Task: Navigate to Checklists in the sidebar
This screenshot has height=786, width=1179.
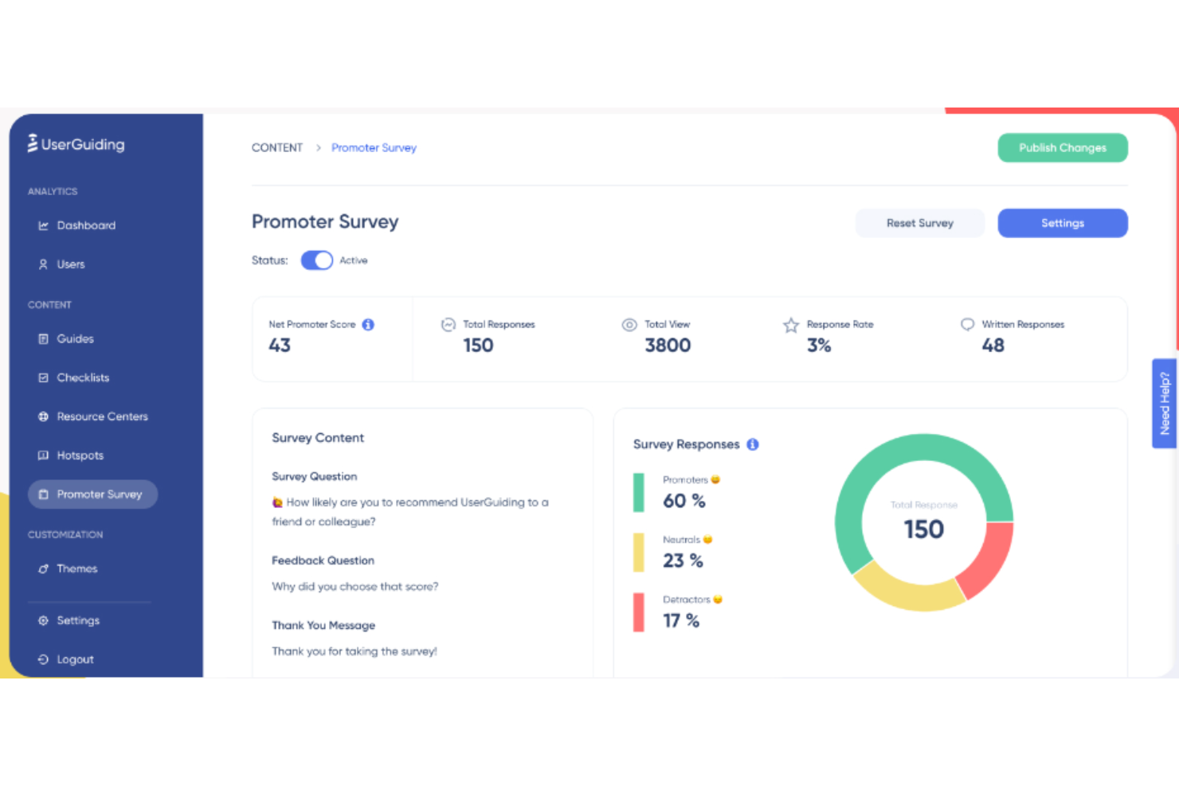Action: pyautogui.click(x=83, y=377)
